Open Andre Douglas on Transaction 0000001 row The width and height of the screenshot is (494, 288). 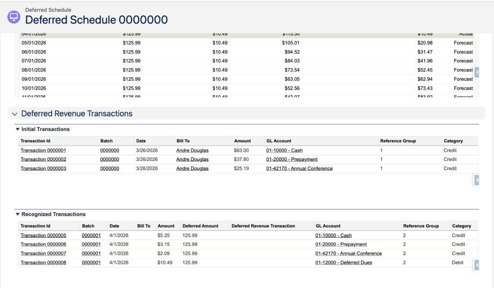click(192, 150)
